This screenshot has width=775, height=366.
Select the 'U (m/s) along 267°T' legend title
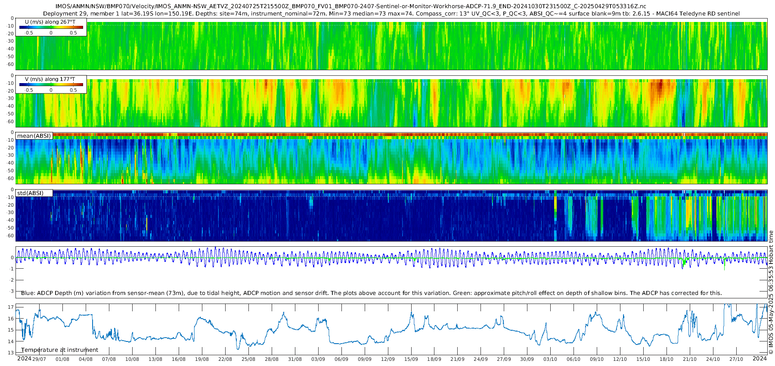click(50, 22)
